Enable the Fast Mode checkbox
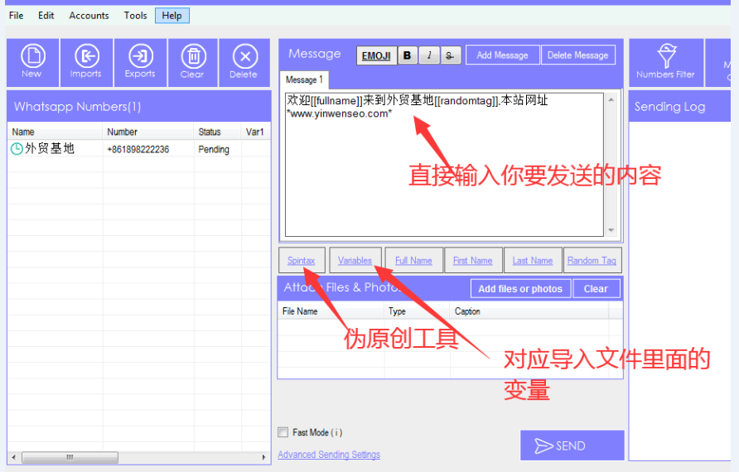This screenshot has height=472, width=739. coord(283,432)
